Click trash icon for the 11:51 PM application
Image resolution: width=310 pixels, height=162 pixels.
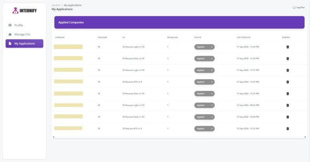[x=288, y=94]
